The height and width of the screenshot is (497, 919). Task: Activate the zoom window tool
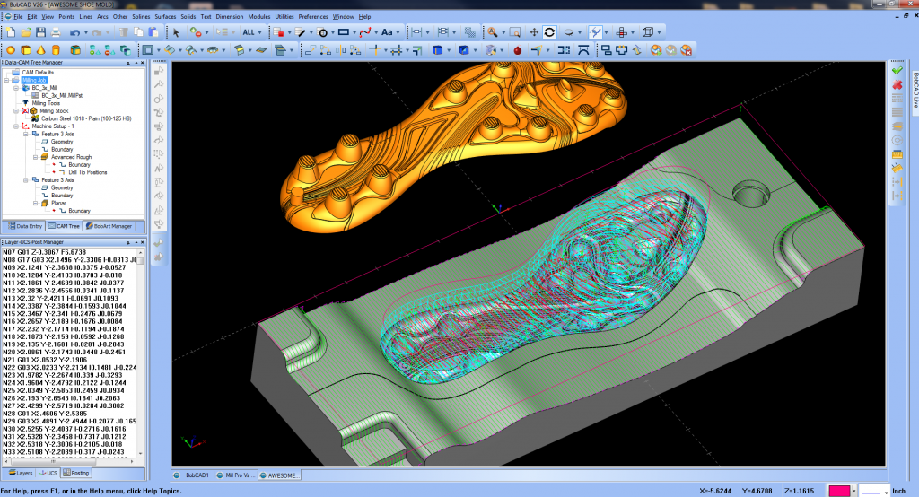pos(514,32)
